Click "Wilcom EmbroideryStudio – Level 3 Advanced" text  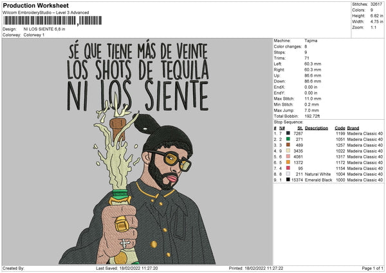[x=46, y=13]
